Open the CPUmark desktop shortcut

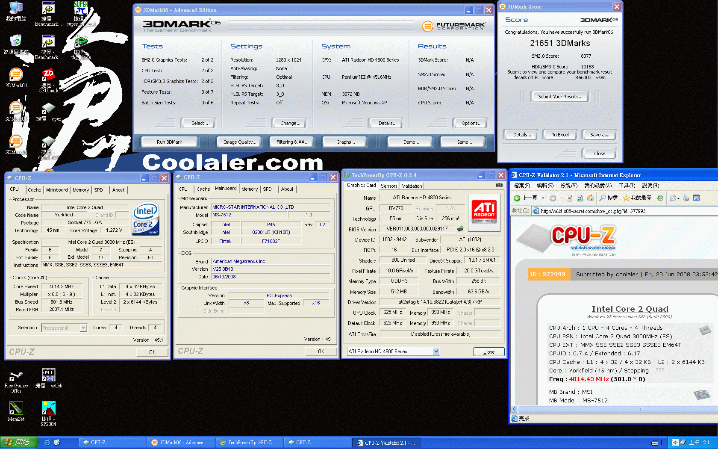click(x=48, y=80)
